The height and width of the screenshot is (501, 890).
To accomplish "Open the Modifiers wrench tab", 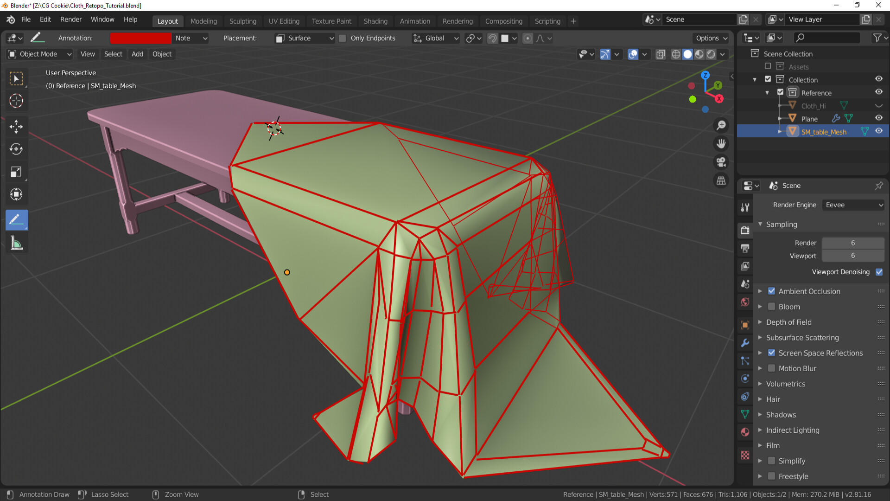I will click(745, 343).
